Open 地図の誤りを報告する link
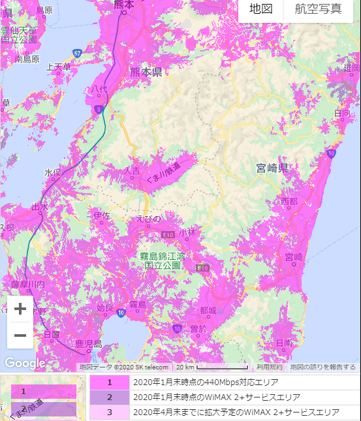The height and width of the screenshot is (421, 361). 323,367
